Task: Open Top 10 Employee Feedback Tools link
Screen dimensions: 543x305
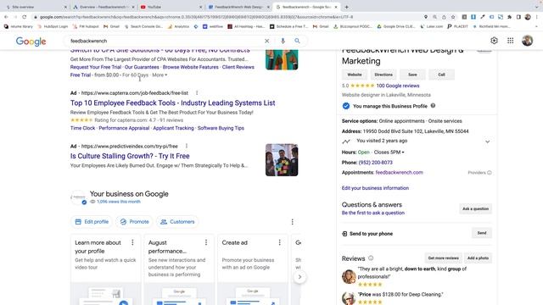Action: coord(172,103)
